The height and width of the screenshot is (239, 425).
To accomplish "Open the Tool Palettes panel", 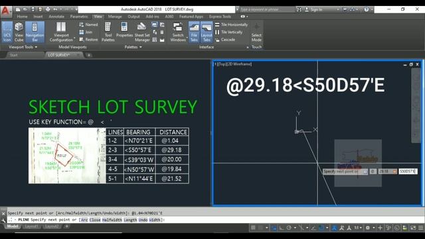I will pyautogui.click(x=108, y=32).
